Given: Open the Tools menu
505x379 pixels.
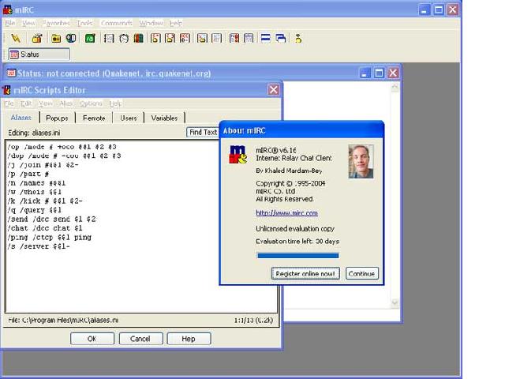Looking at the screenshot, I should pyautogui.click(x=84, y=23).
